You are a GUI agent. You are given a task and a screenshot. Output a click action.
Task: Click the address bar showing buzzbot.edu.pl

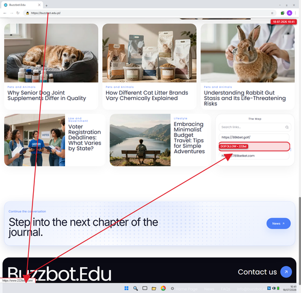coord(149,13)
